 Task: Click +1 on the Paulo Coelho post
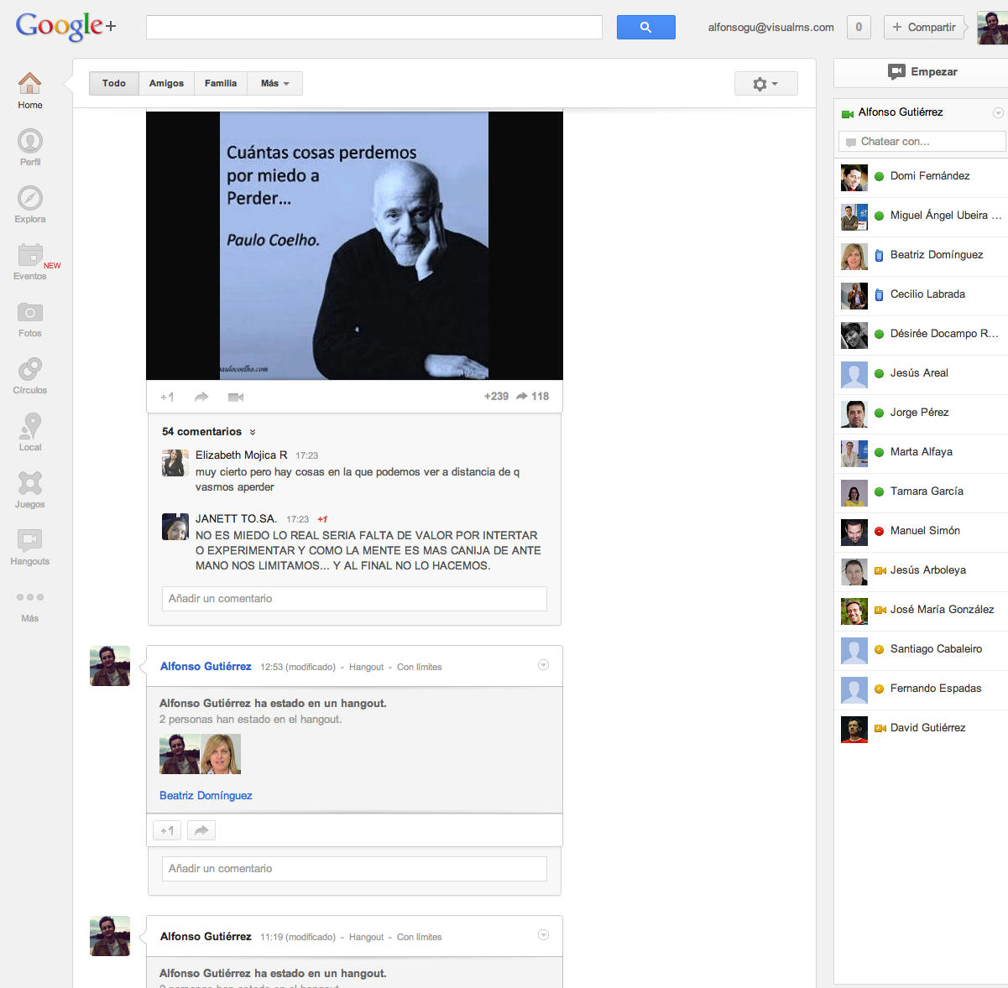point(167,397)
